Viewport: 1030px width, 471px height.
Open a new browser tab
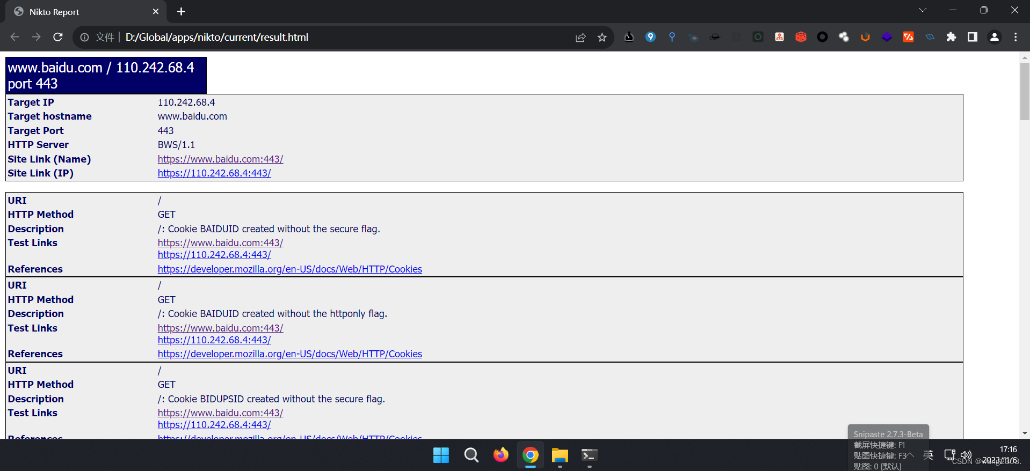click(x=182, y=11)
